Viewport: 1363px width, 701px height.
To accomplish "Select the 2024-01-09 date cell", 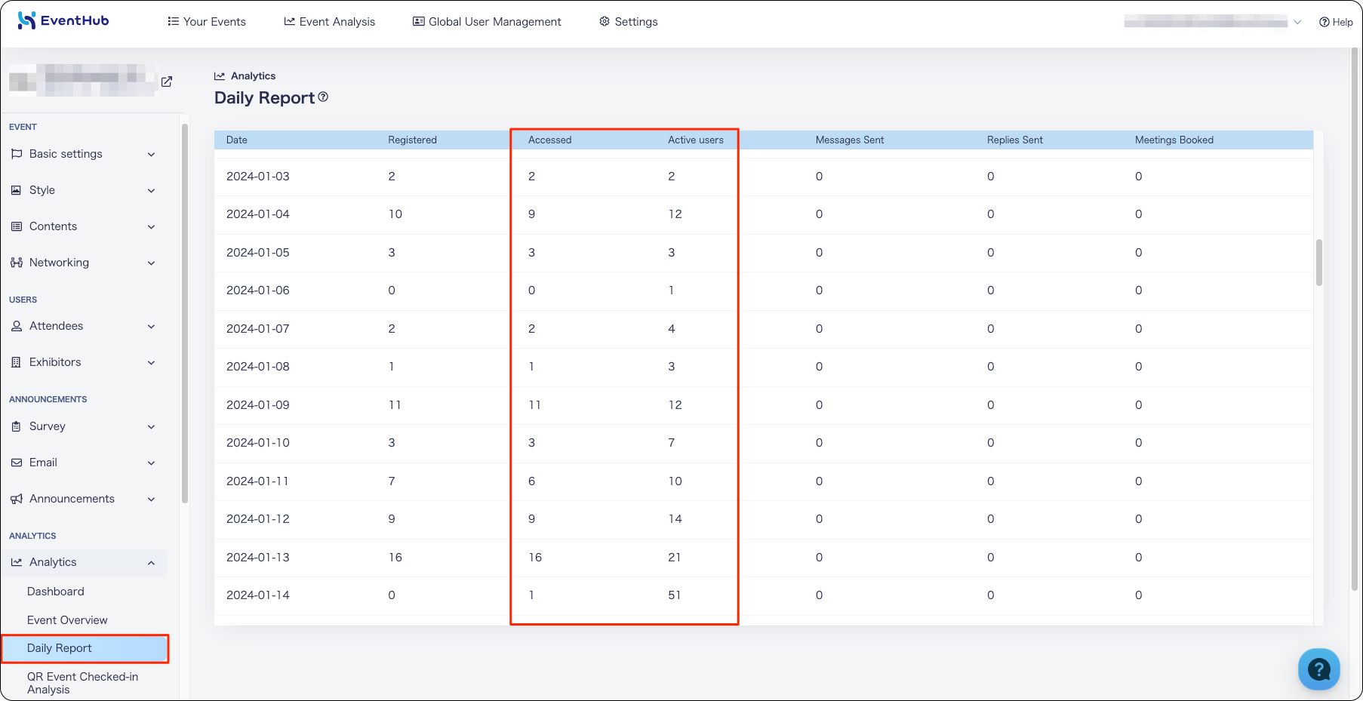I will click(x=258, y=405).
